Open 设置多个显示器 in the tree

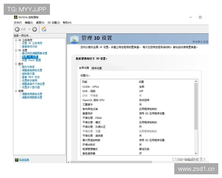tap(31, 87)
